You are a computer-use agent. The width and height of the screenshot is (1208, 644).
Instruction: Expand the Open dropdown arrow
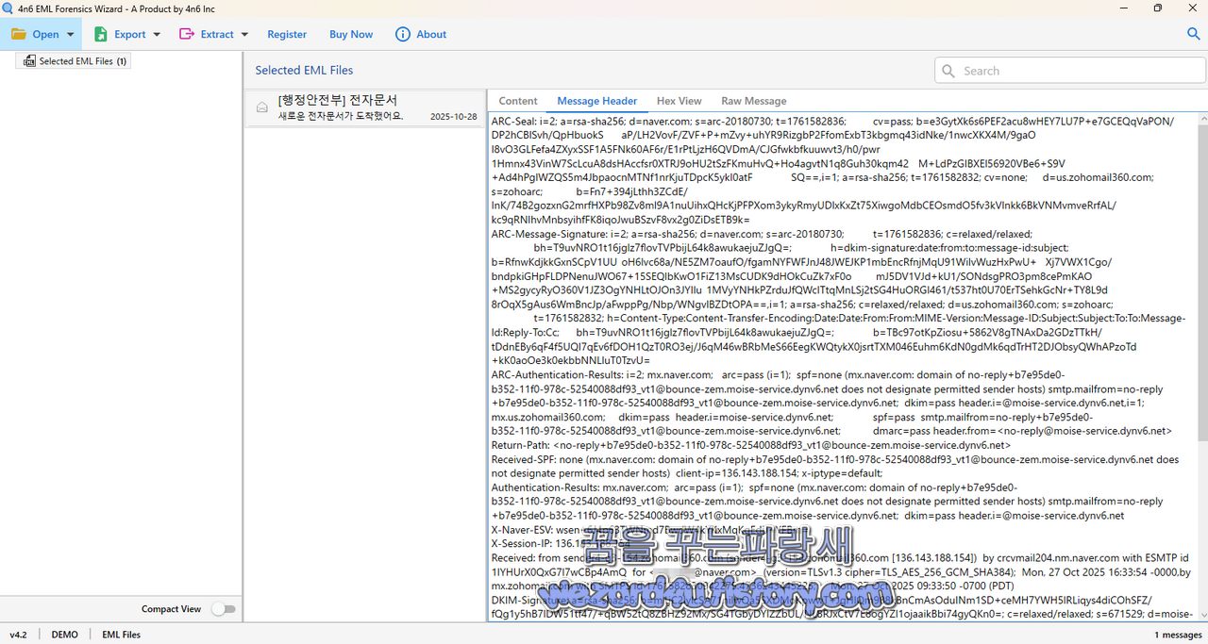pos(71,35)
